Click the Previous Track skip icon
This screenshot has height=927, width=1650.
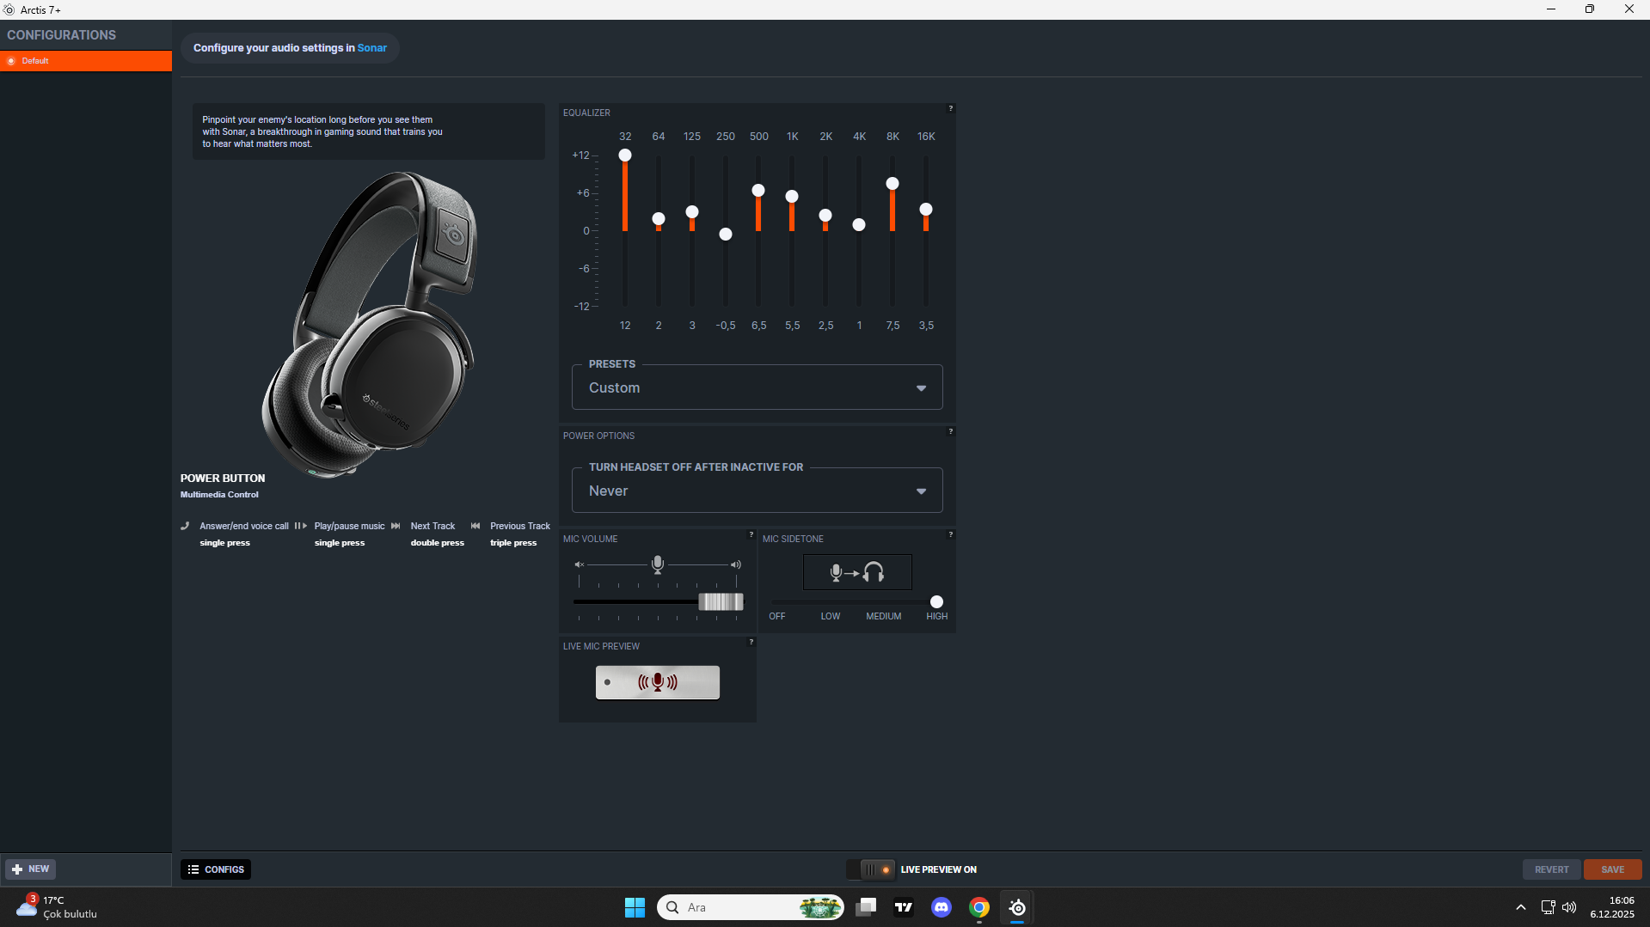pyautogui.click(x=475, y=526)
